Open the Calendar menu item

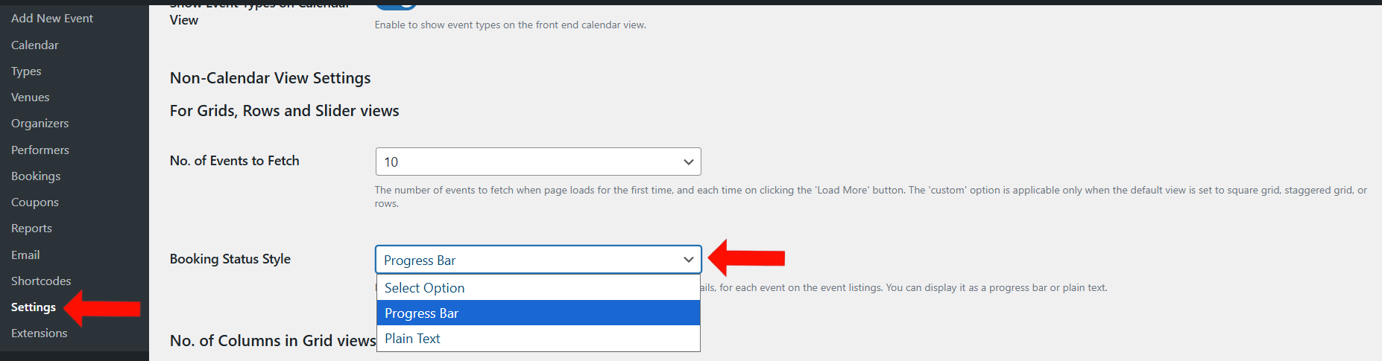point(35,45)
